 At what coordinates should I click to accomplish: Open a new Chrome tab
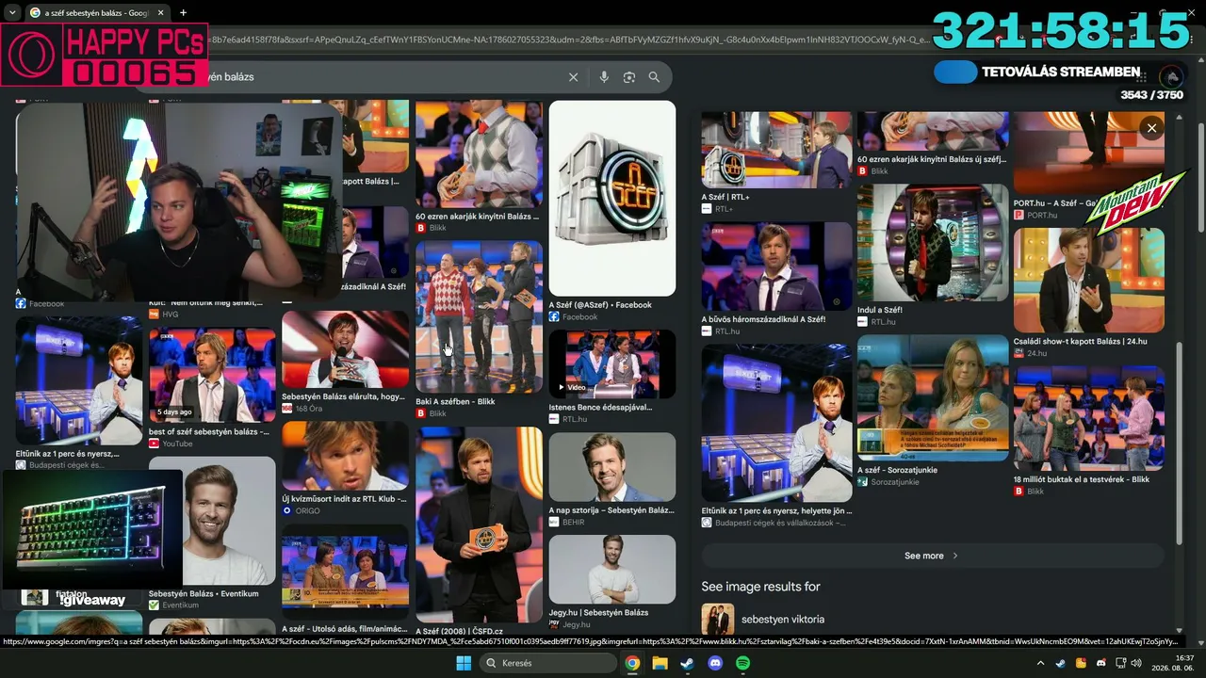pos(183,13)
